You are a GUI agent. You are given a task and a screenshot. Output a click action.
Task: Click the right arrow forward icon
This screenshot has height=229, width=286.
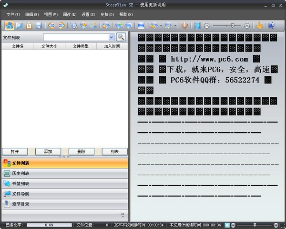click(61, 25)
